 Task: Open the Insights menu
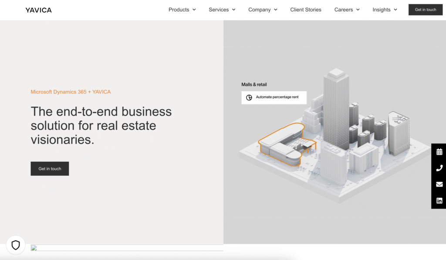pyautogui.click(x=385, y=10)
